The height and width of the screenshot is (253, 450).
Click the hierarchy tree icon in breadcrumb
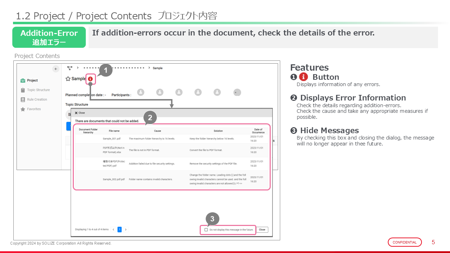(x=70, y=68)
